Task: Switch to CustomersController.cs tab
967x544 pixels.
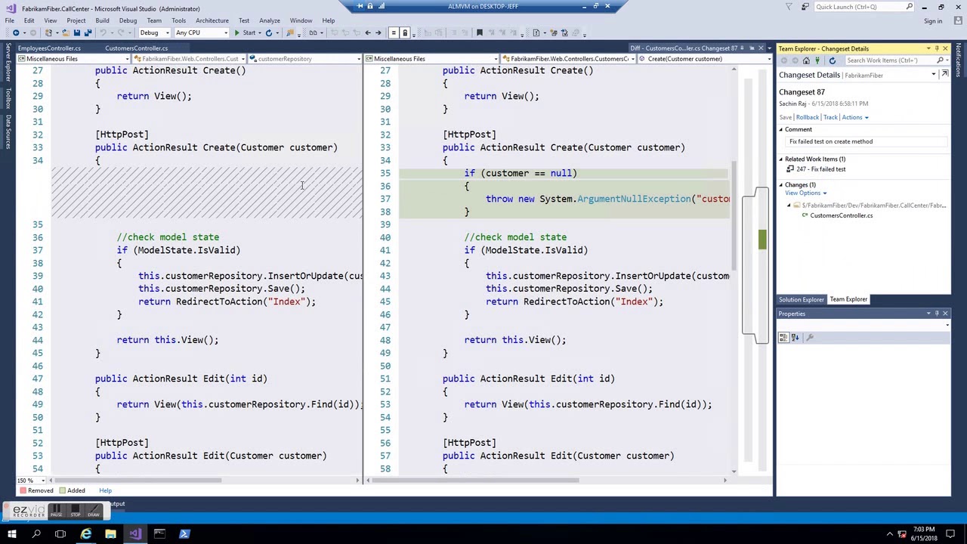Action: tap(136, 48)
